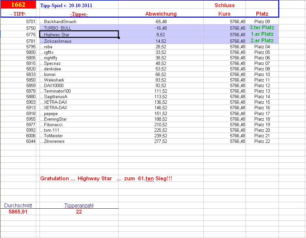Screen dimensions: 306x238
Task: Click the 5766,48 value in the BackhandSmash row
Action: click(237, 22)
